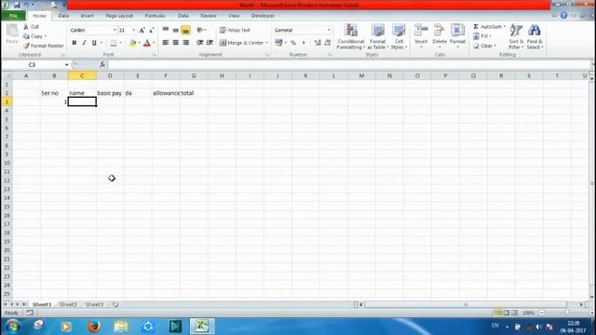Click the Paste clipboard icon
The image size is (596, 335).
pos(12,32)
